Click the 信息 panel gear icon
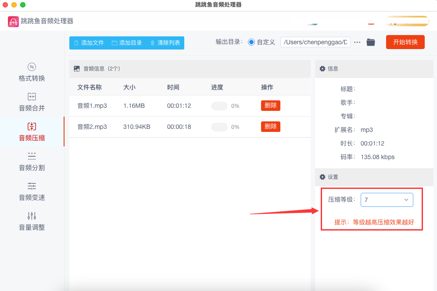 tap(322, 69)
